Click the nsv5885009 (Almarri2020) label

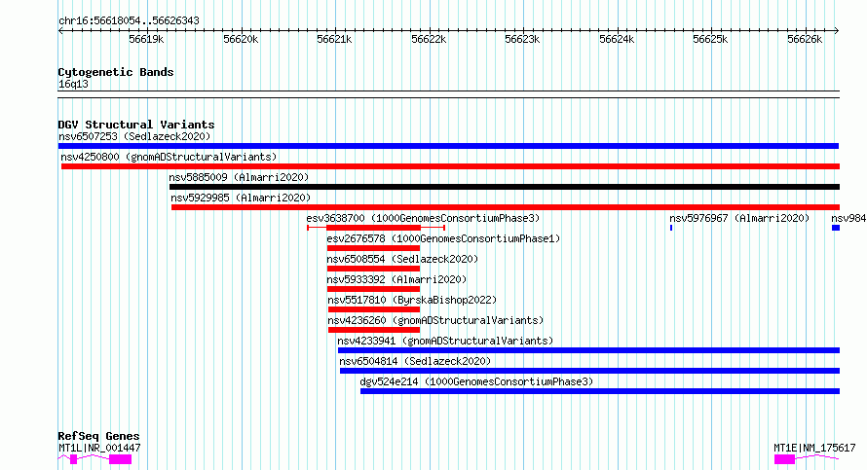(x=239, y=177)
